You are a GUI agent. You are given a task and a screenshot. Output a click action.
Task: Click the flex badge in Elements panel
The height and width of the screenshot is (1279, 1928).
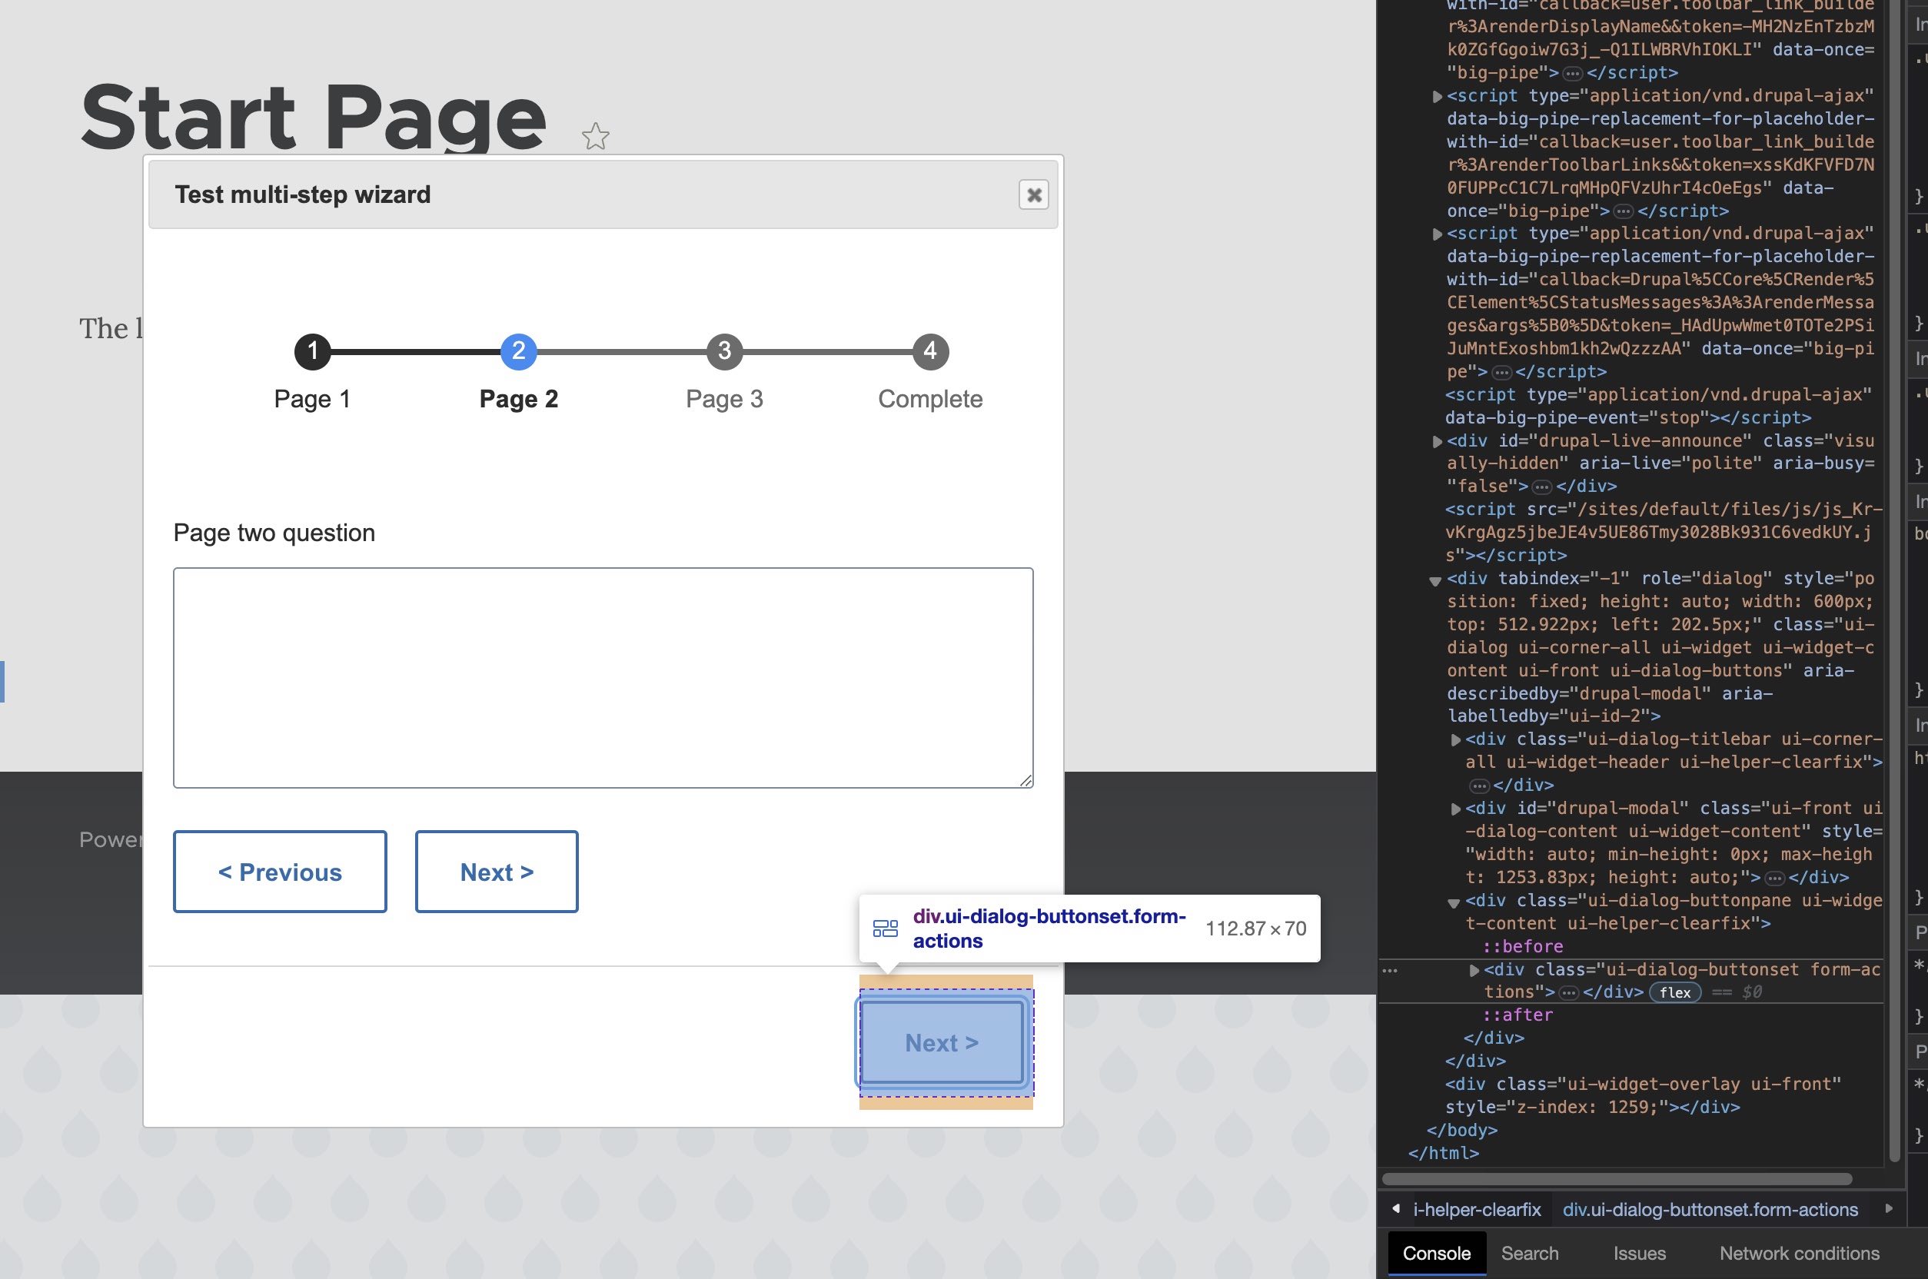[x=1674, y=992]
